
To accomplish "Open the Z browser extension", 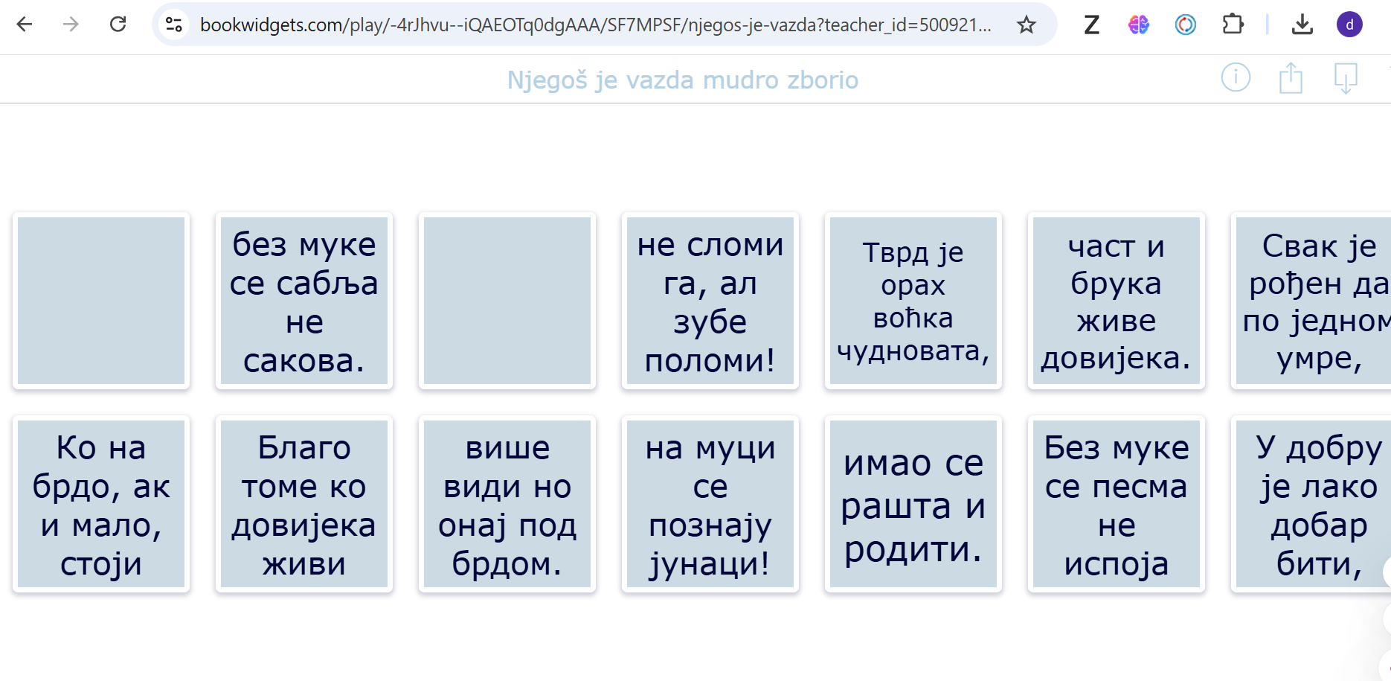I will [x=1091, y=25].
